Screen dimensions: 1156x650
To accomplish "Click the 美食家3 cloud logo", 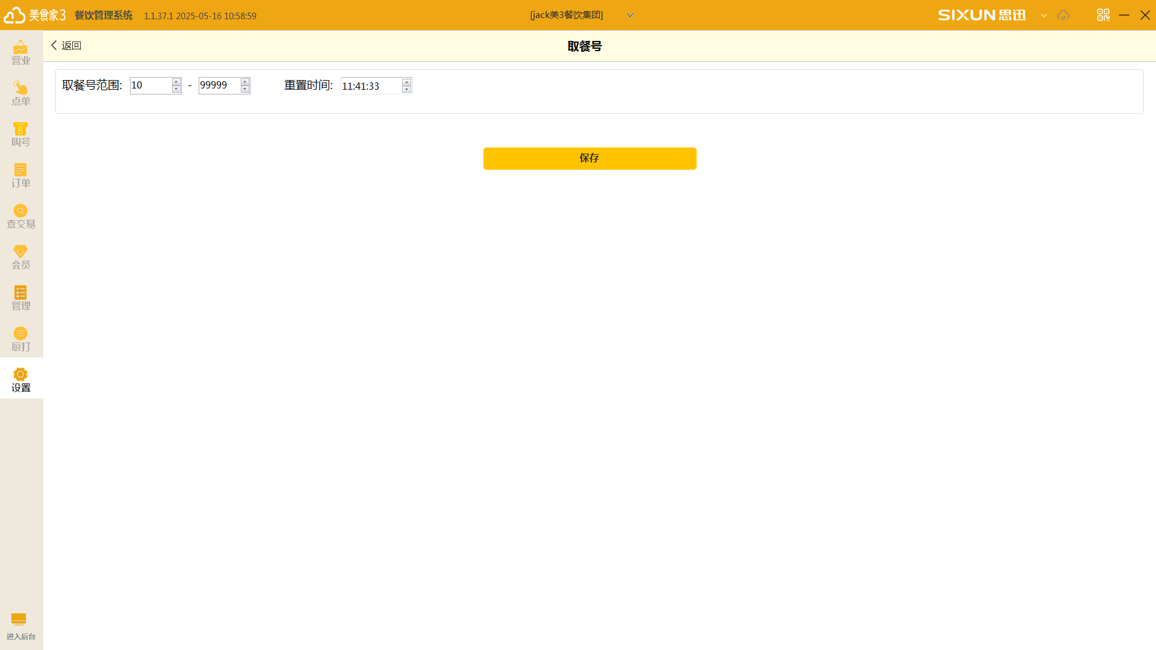I will [35, 15].
